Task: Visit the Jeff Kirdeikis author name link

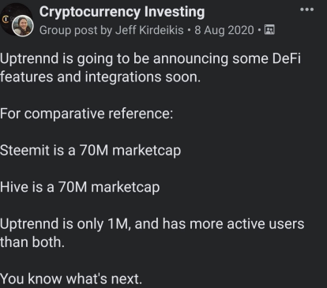Action: (149, 30)
